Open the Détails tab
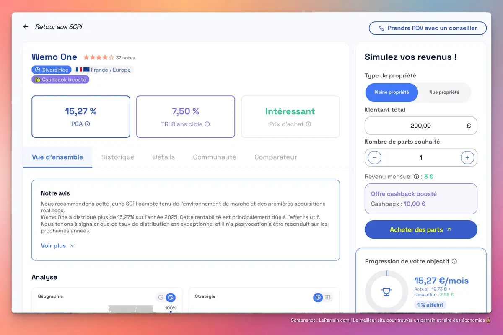The width and height of the screenshot is (503, 335). (164, 157)
